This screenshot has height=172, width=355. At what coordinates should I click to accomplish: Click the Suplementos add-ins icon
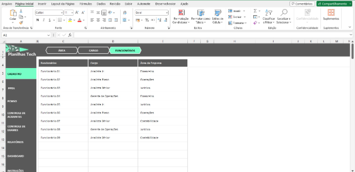tap(331, 12)
